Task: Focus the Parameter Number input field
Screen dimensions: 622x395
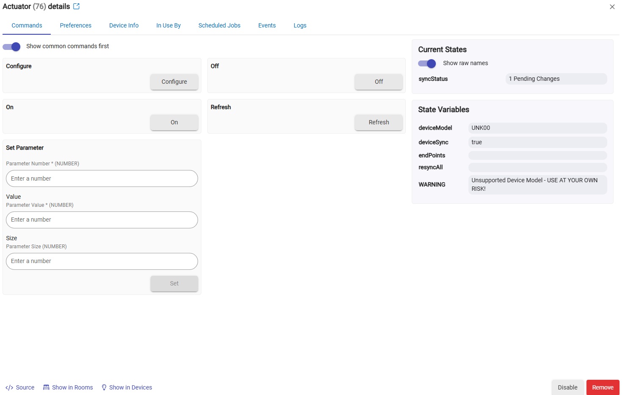Action: tap(102, 178)
